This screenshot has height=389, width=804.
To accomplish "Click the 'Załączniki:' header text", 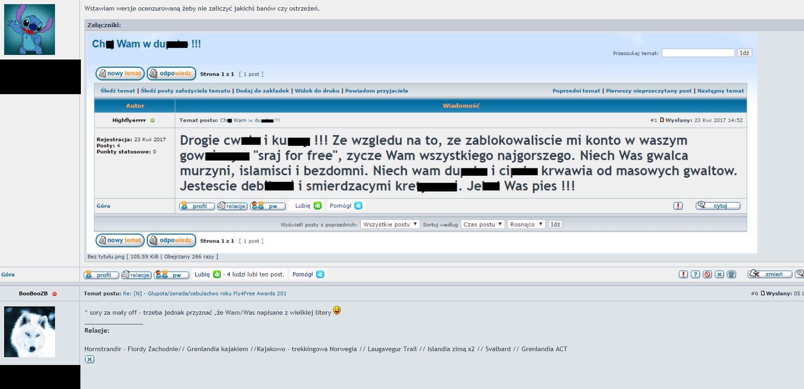I will coord(104,25).
